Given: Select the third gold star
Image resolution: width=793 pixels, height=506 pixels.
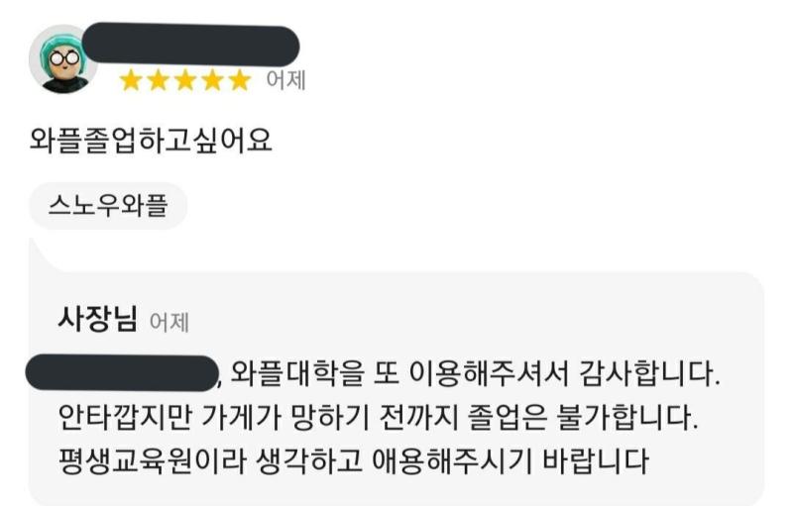Looking at the screenshot, I should point(185,80).
